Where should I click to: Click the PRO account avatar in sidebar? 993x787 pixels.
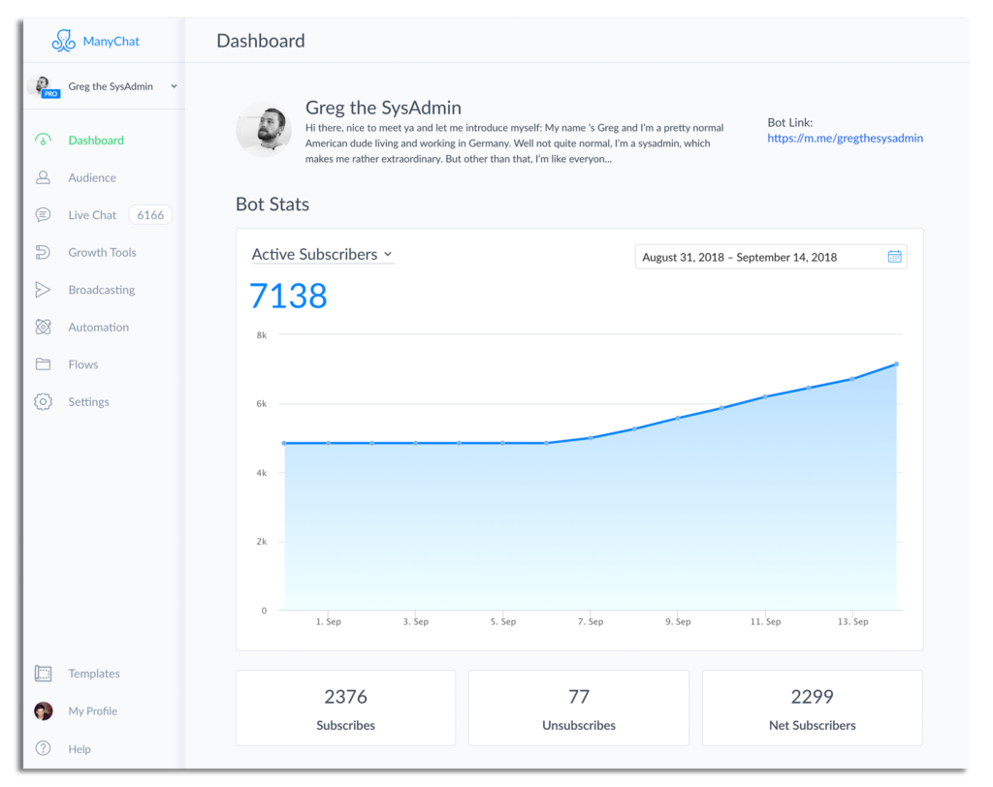(43, 86)
